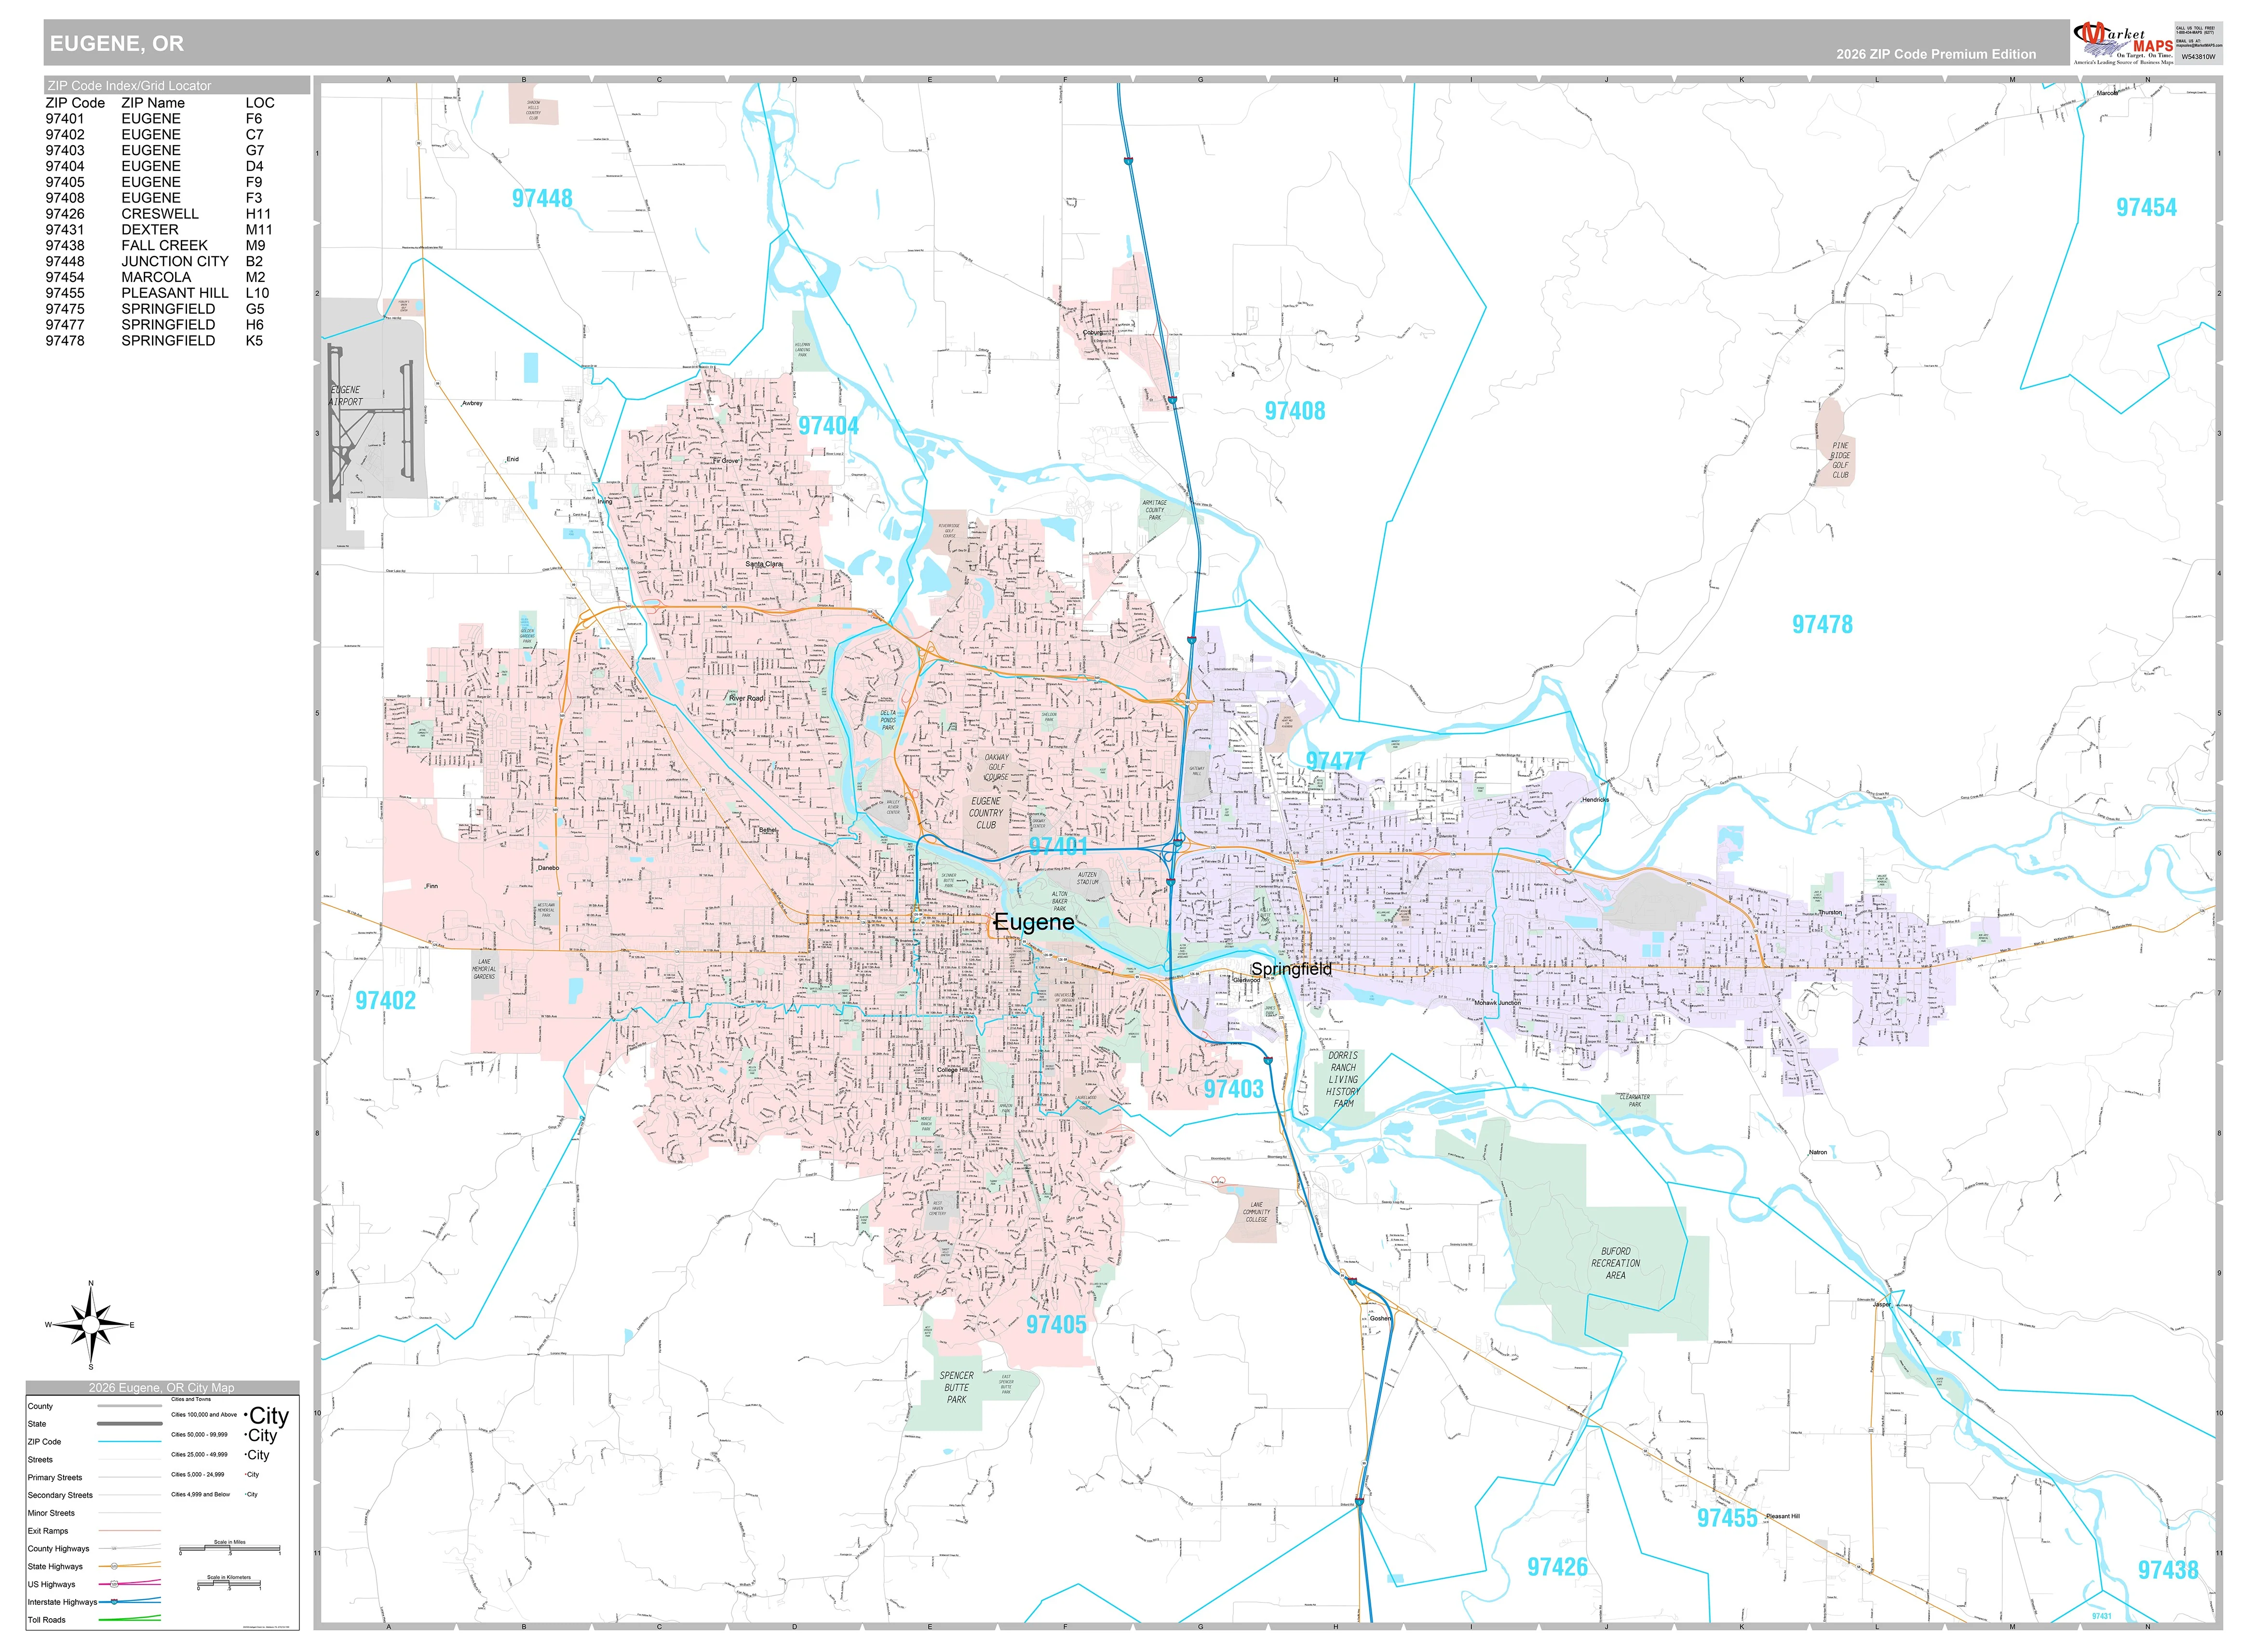The image size is (2254, 1652).
Task: Click the DORRIS RANCH LIVING HISTORY FARM label
Action: 1343,1079
